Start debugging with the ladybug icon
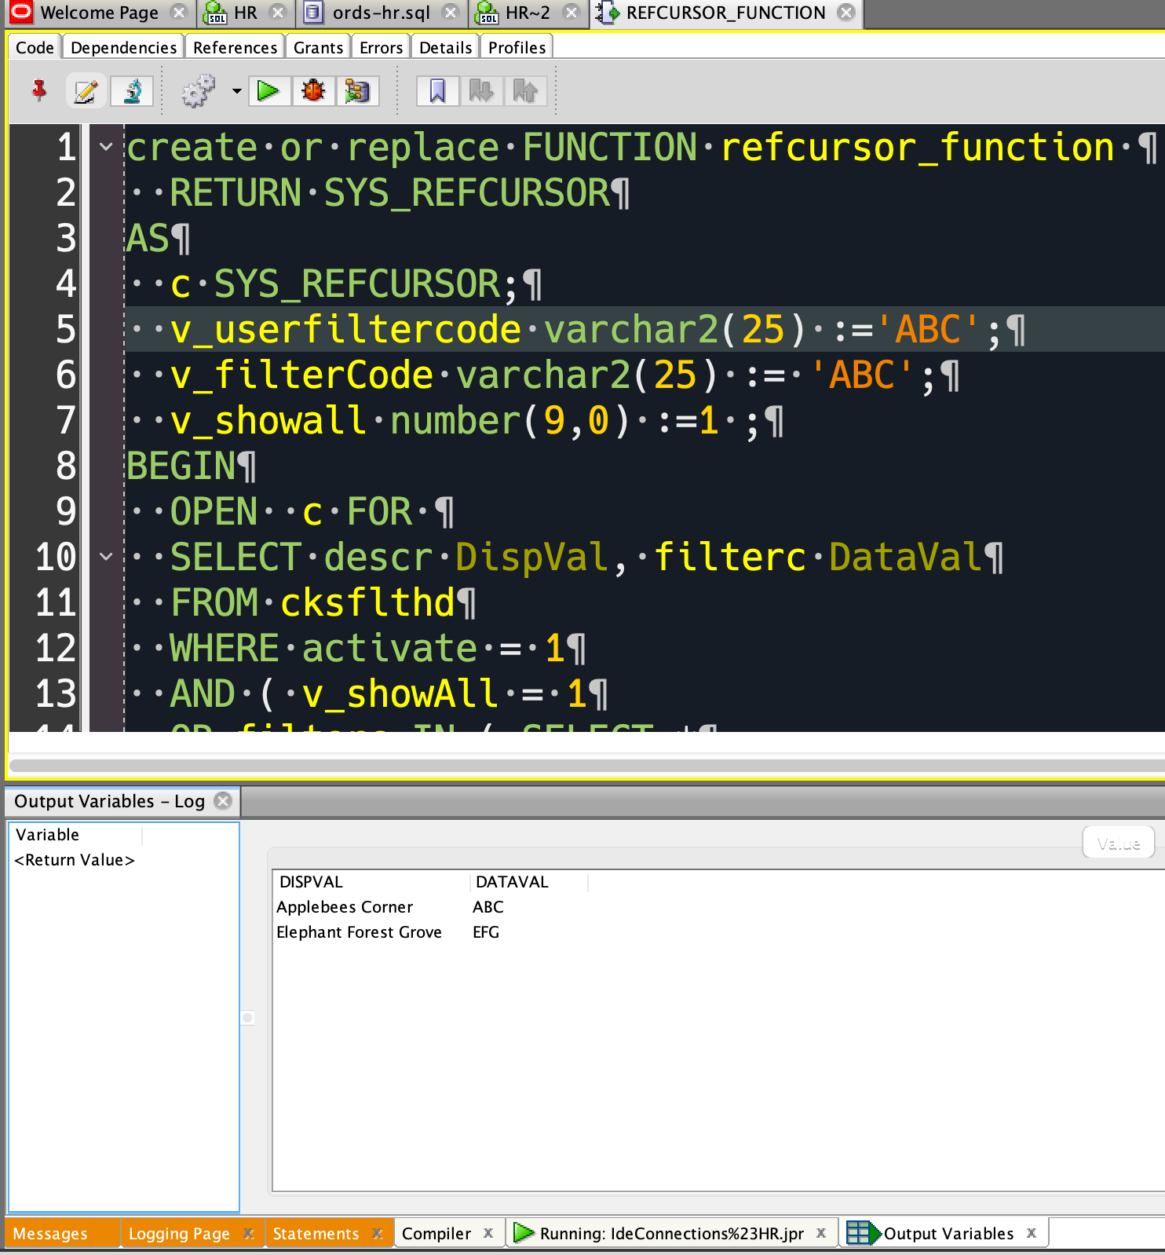 [313, 91]
